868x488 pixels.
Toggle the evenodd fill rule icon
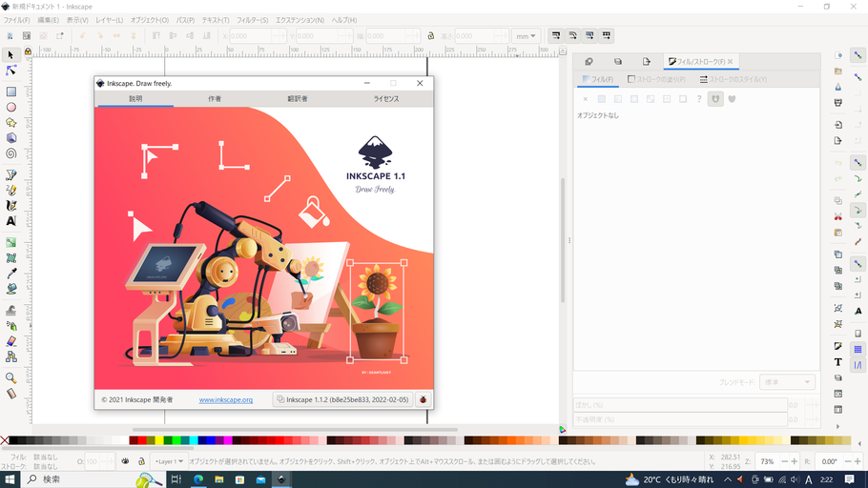pos(715,99)
